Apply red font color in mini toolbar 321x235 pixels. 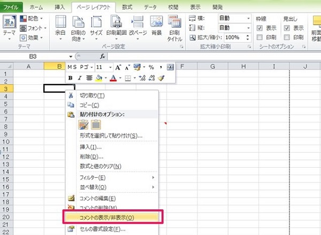113,78
